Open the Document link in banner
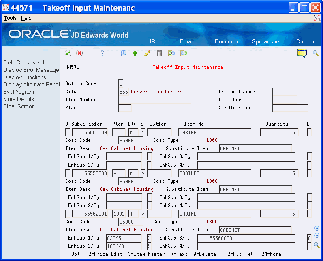323x261 pixels. 227,41
